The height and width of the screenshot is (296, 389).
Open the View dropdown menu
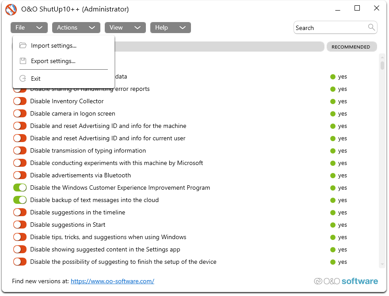click(125, 27)
